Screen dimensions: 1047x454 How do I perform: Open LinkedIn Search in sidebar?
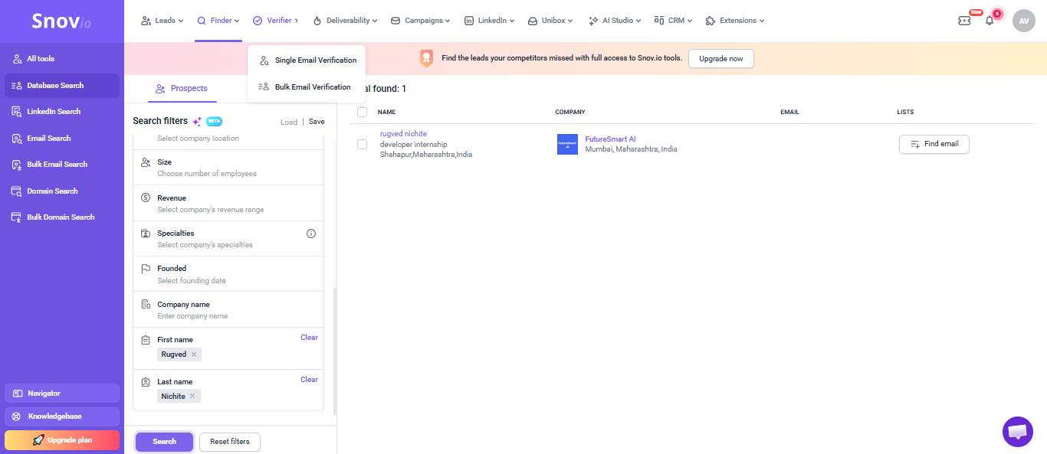62,112
